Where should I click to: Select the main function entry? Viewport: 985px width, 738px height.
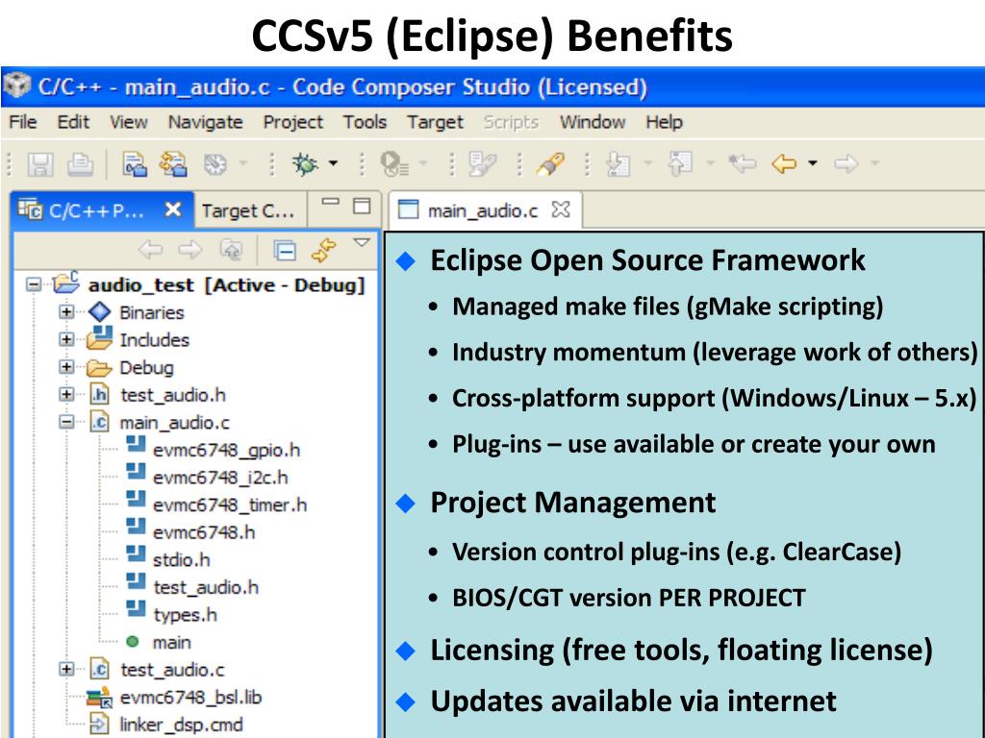(x=171, y=643)
